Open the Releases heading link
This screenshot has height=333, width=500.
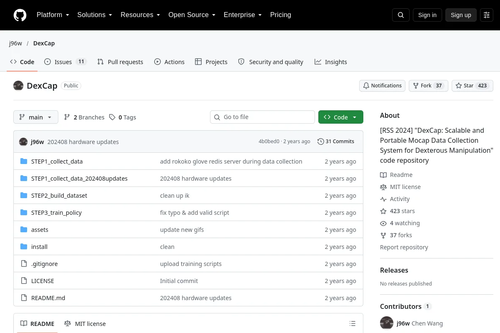[394, 271]
